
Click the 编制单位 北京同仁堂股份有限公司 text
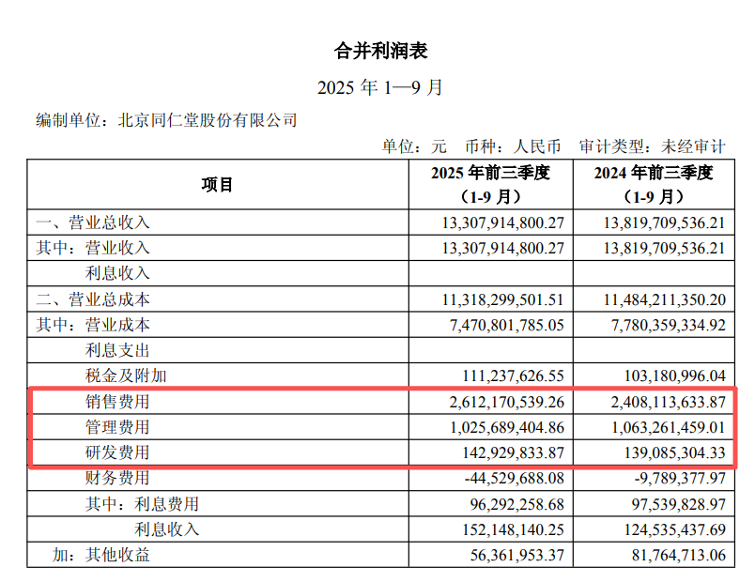coord(166,120)
